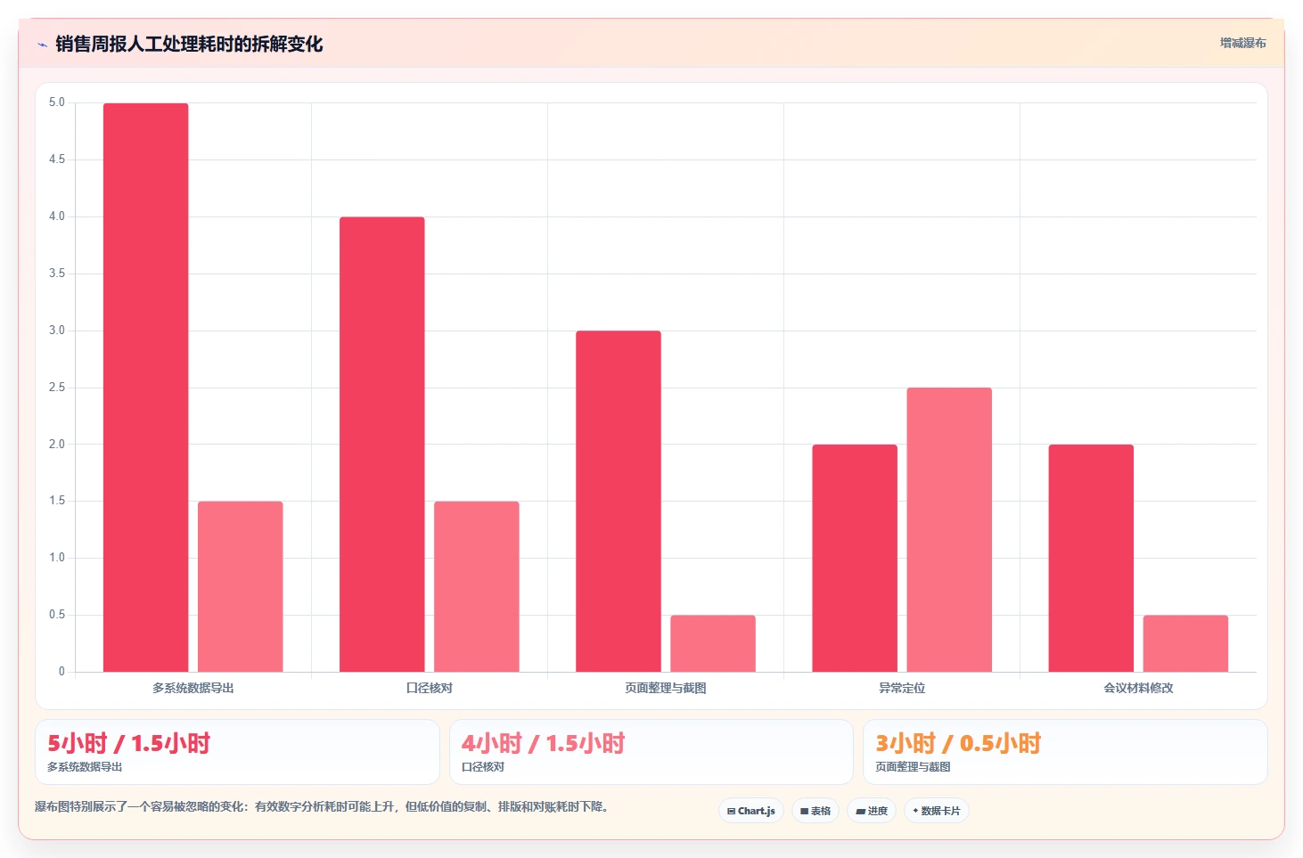Click the dark red bar for 口径核对
This screenshot has width=1303, height=858.
pyautogui.click(x=382, y=445)
